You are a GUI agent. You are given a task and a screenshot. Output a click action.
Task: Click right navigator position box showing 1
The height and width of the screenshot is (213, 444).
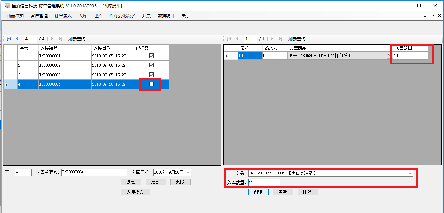[250, 39]
